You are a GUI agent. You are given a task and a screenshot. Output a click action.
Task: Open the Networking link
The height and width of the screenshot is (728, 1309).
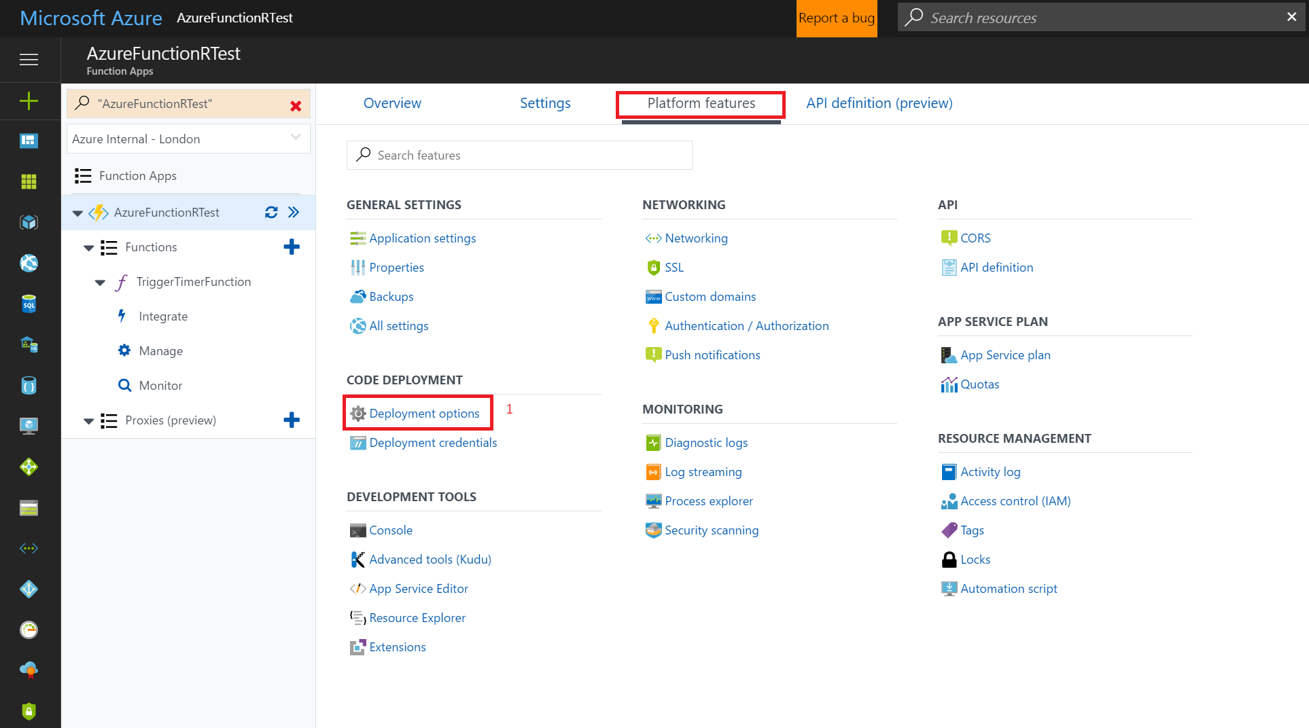pos(696,238)
